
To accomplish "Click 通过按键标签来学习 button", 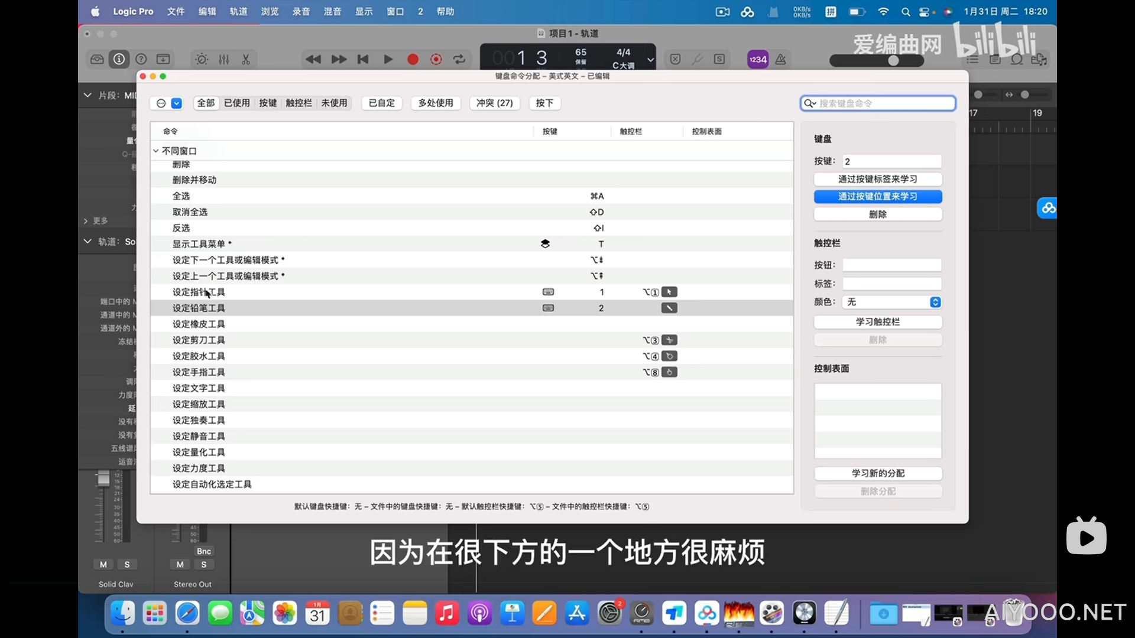I will (x=878, y=179).
